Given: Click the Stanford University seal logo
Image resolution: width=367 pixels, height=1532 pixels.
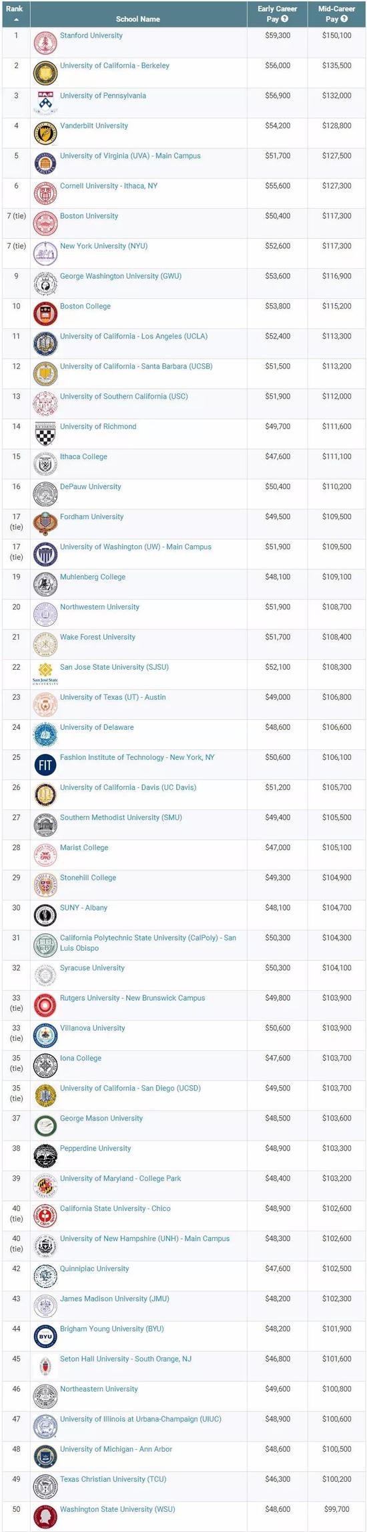Looking at the screenshot, I should 45,43.
